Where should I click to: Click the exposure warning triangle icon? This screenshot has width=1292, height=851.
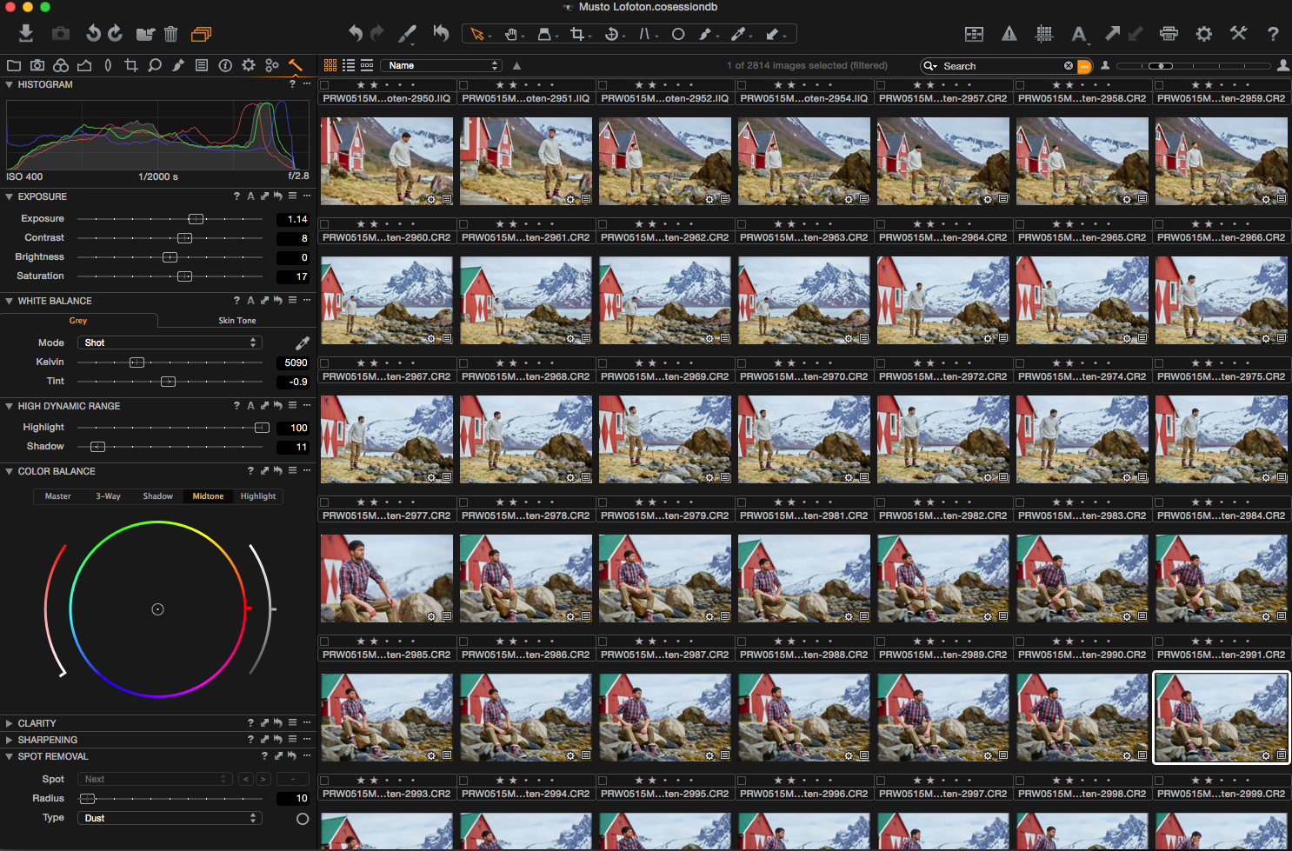[1009, 34]
